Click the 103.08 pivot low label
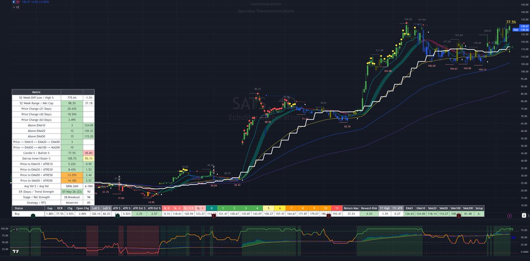530x261 pixels. [388, 71]
